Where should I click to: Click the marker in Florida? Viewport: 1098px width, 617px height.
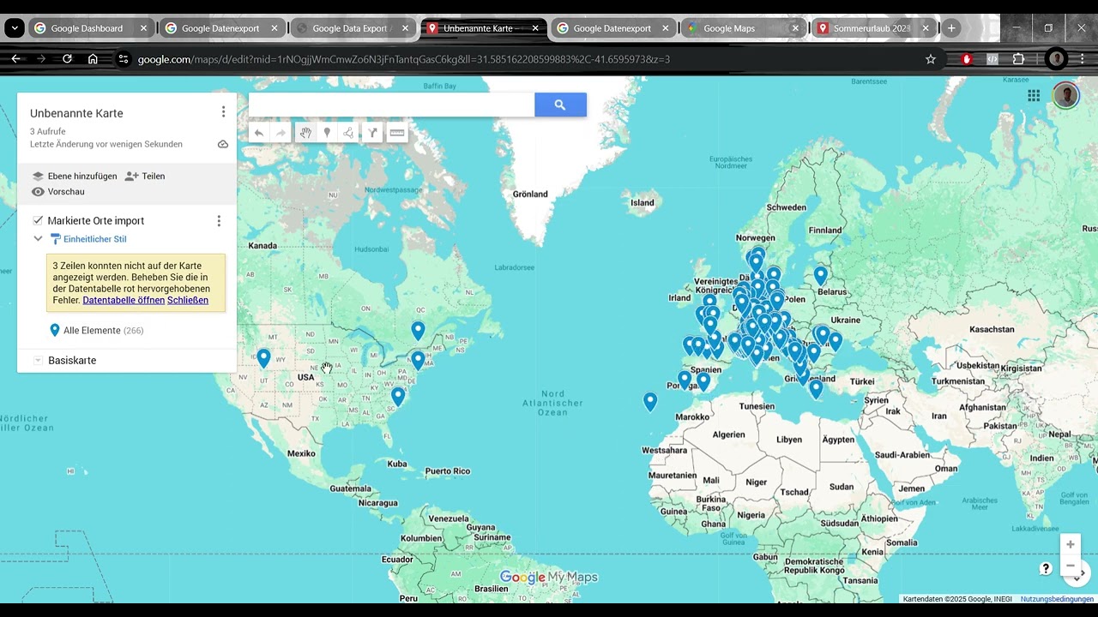coord(398,396)
